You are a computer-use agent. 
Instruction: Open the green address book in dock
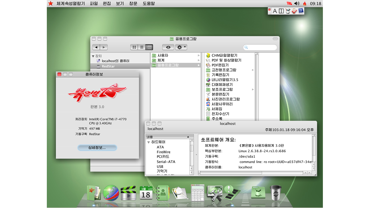pos(163,193)
